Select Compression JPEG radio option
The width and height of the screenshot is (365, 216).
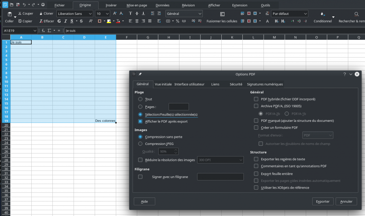point(140,144)
